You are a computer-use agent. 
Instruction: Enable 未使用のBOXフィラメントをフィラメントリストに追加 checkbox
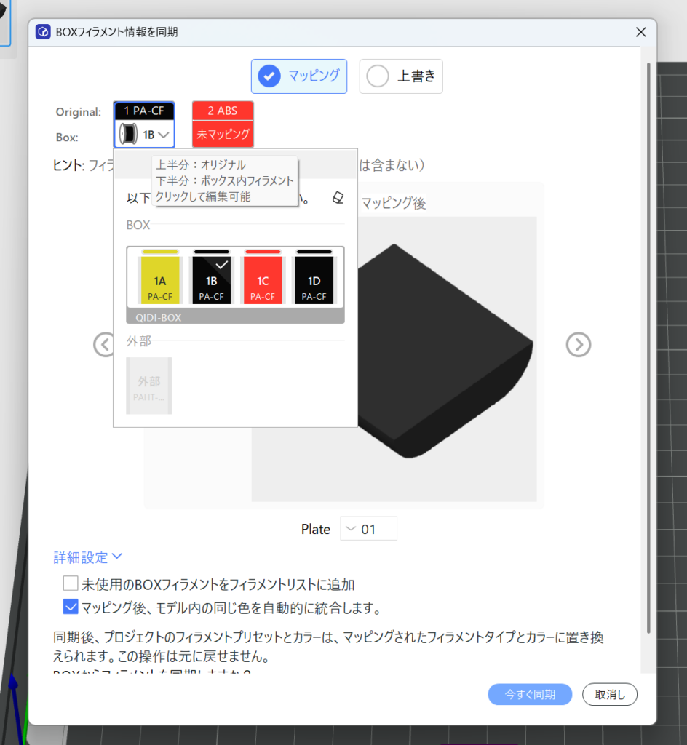click(x=71, y=583)
